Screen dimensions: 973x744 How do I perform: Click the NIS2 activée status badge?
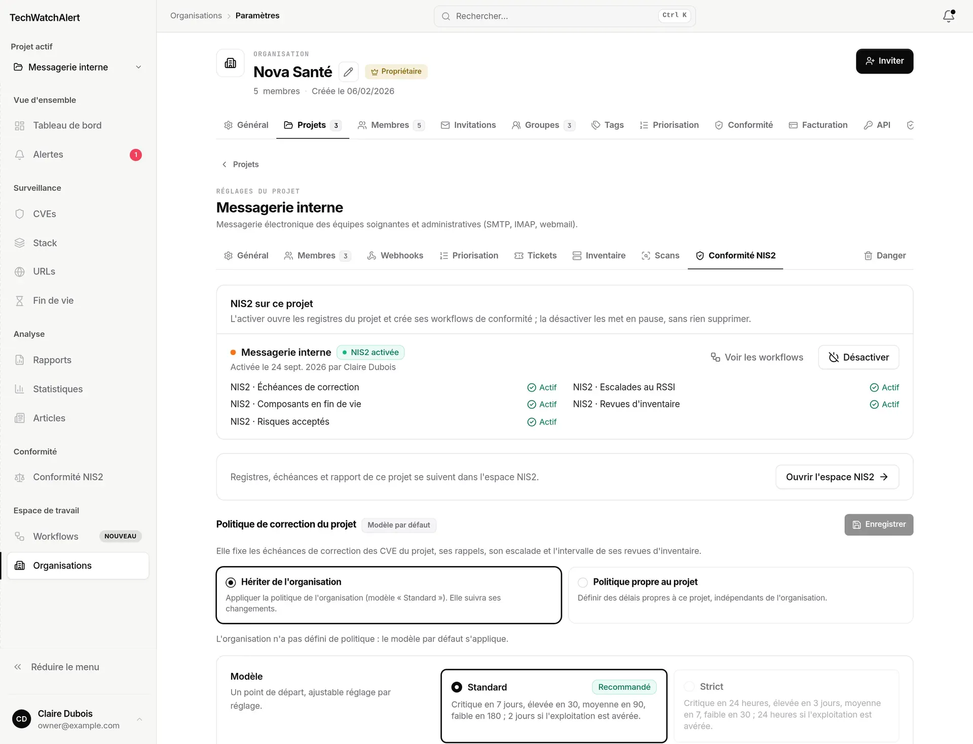(370, 352)
